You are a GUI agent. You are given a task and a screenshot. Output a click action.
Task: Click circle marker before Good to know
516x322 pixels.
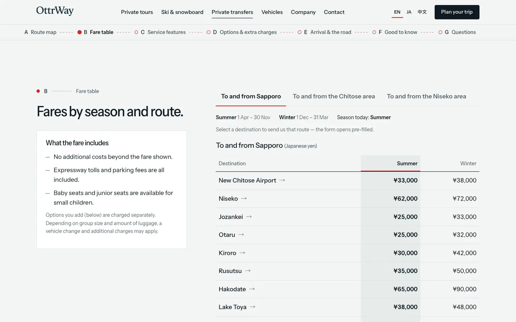(x=374, y=32)
